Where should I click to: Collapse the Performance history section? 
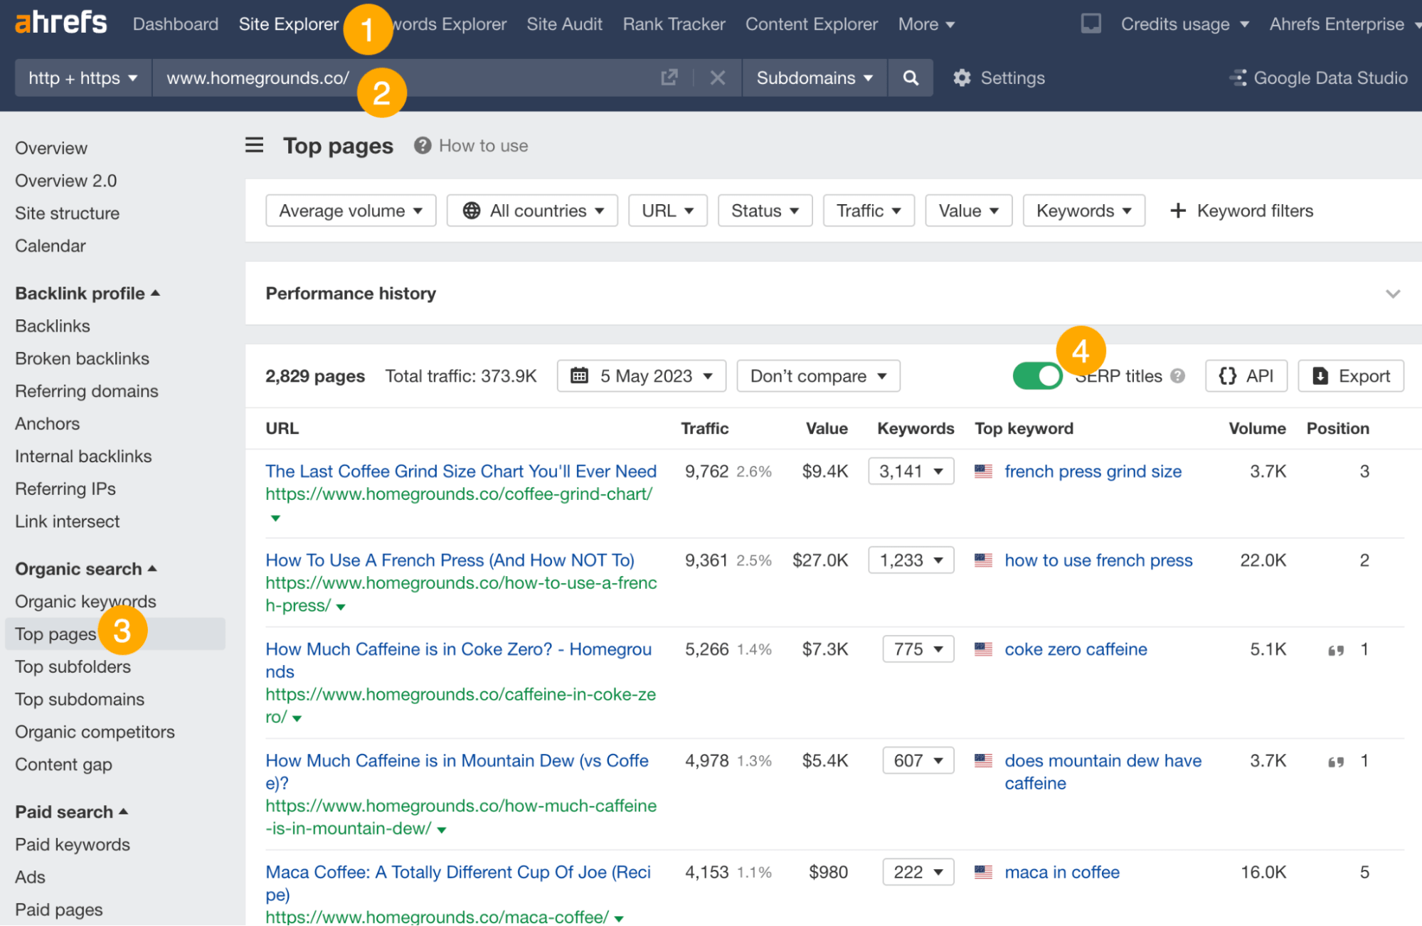coord(1391,293)
